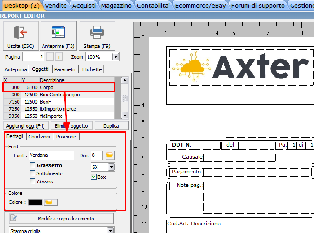
Task: Open the Ecommerce/eBay tab
Action: [200, 5]
